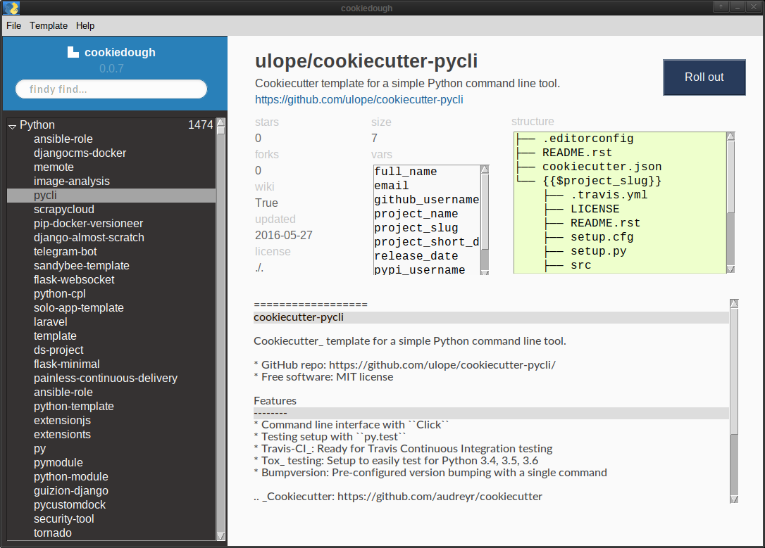
Task: Select the memote template
Action: click(54, 167)
